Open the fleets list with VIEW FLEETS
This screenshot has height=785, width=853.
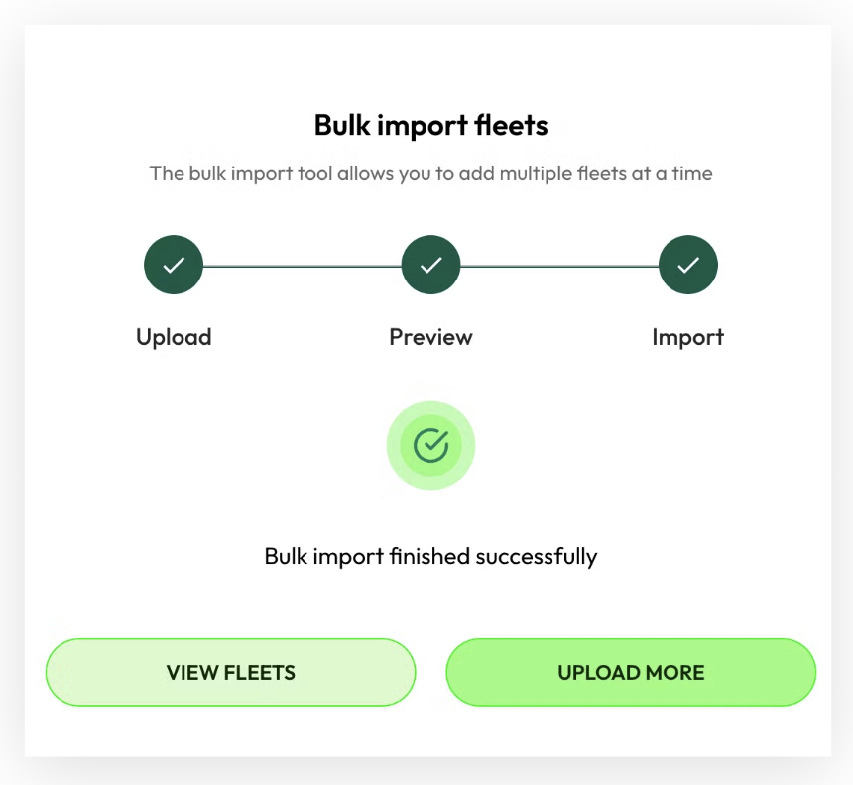(x=230, y=672)
